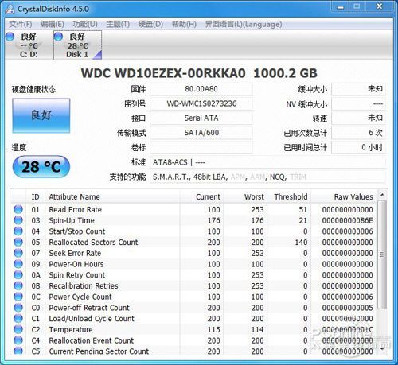Open the 主题(T) menu
Image resolution: width=398 pixels, height=365 pixels.
click(x=118, y=25)
